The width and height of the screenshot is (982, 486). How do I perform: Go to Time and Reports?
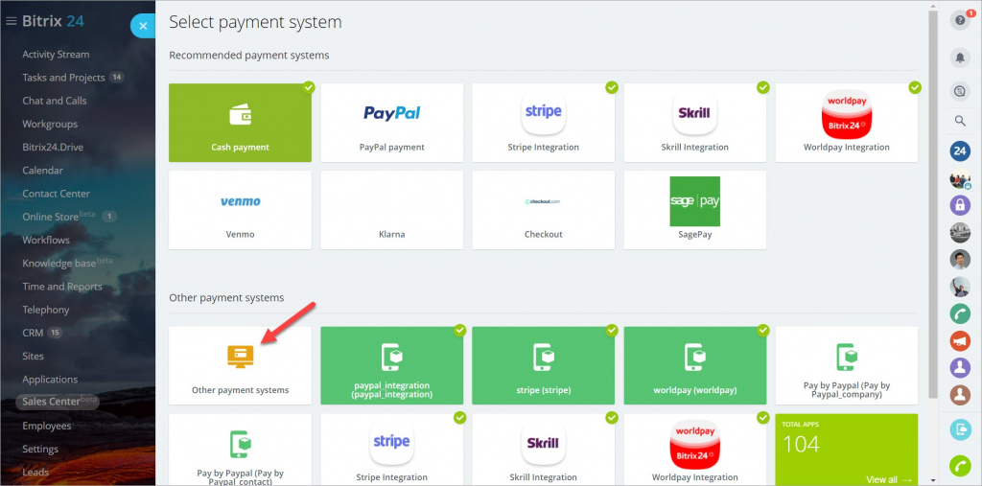[62, 287]
